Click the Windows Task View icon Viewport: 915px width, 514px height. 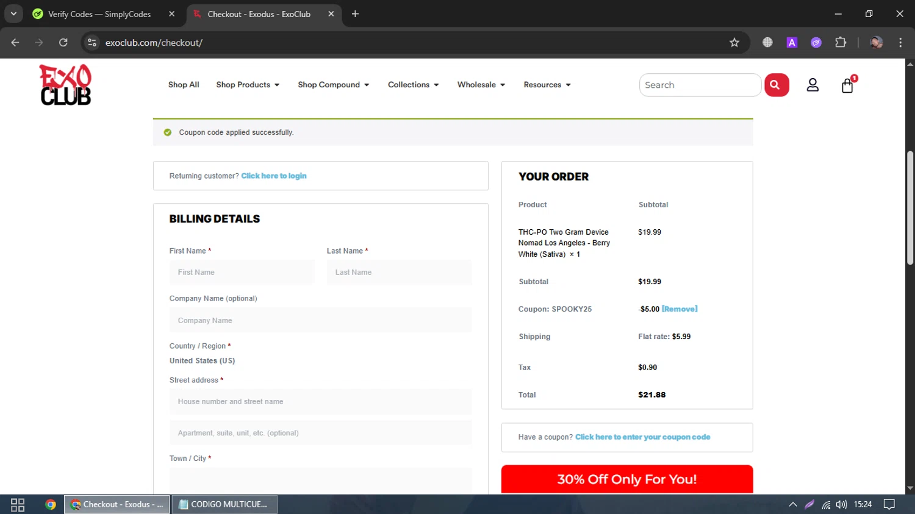click(18, 505)
